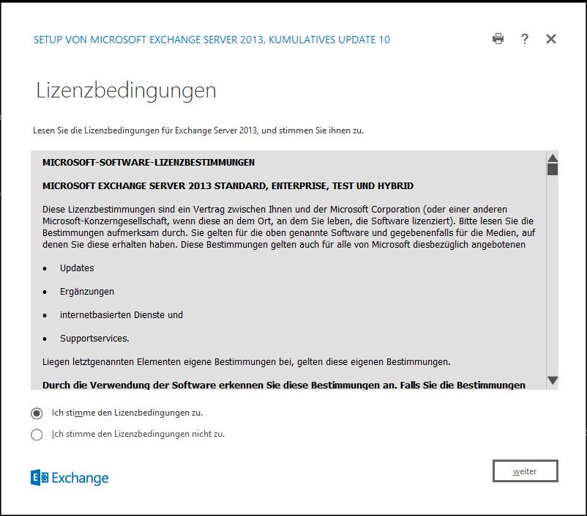Click 'MICROSOFT-SOFTWARE-LIZENZBESTIMMUNGEN' heading

point(149,163)
